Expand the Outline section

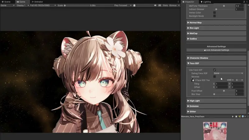click(216, 39)
